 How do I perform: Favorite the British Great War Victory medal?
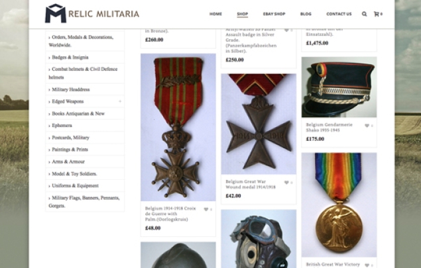tap(367, 265)
